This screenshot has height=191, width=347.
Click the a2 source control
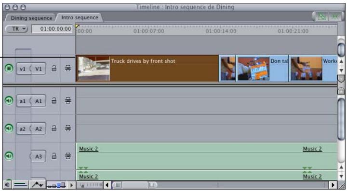pyautogui.click(x=23, y=129)
